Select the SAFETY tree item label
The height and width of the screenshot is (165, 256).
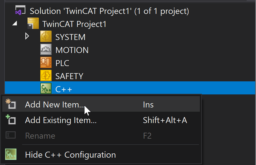coord(69,76)
